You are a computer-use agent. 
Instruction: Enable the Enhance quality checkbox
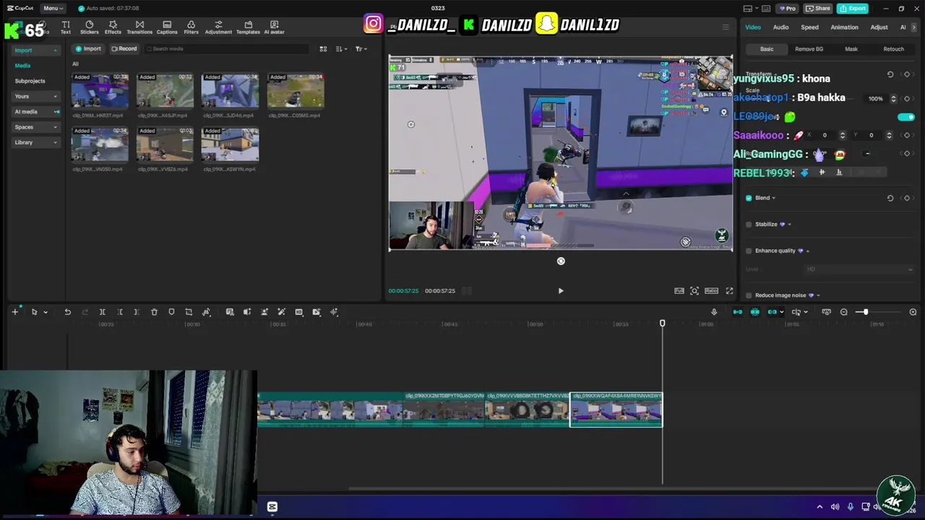coord(749,251)
